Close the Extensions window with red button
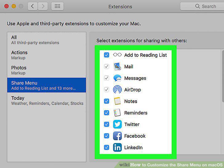224x168 pixels. click(x=6, y=6)
